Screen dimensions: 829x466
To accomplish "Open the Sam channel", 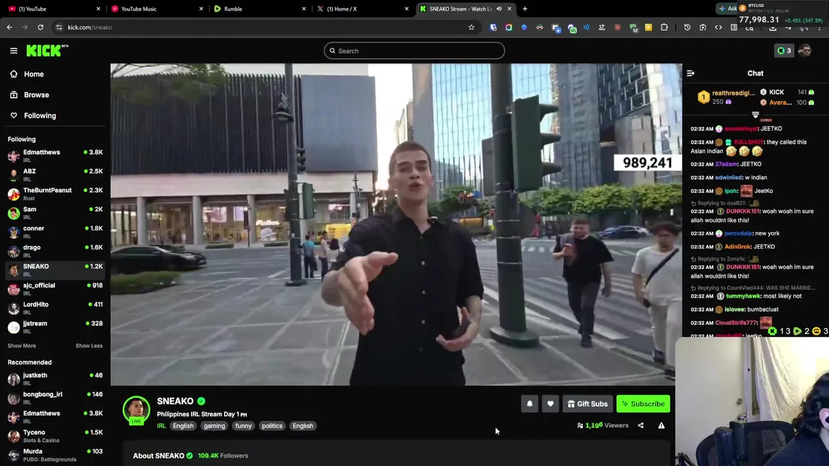I will (x=55, y=212).
